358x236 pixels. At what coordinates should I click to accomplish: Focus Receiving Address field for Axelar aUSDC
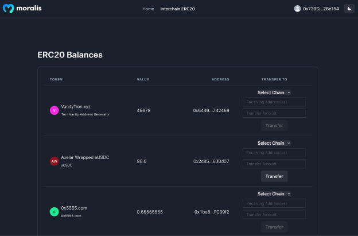click(x=274, y=153)
